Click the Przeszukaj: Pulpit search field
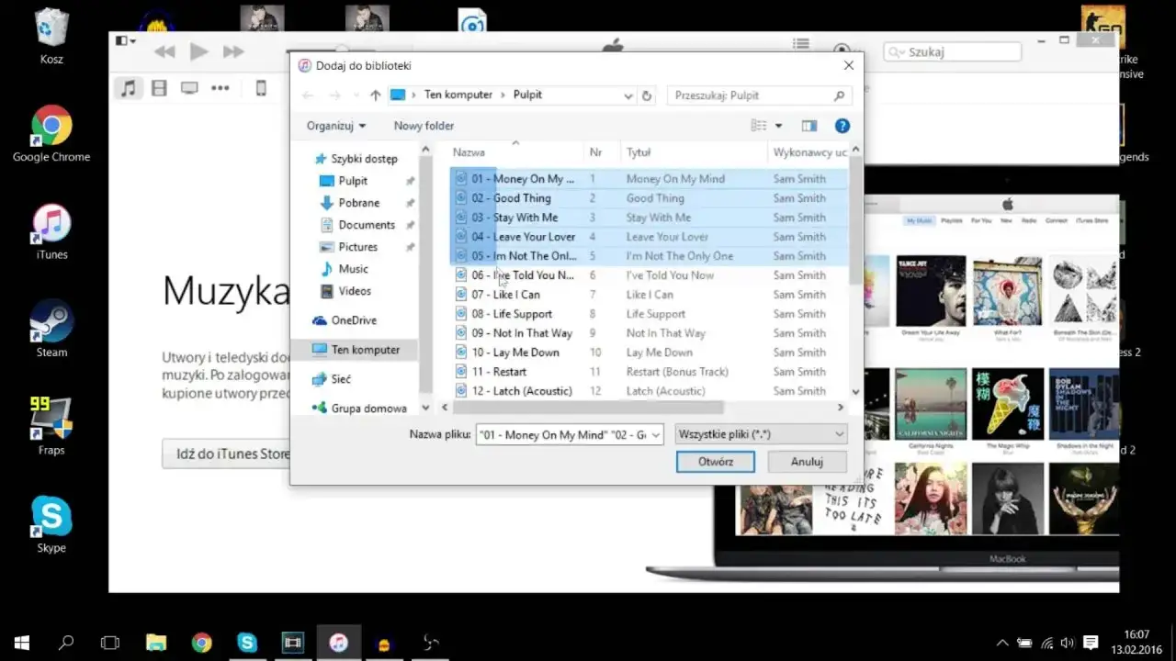Screen dimensions: 1176x661 pos(759,95)
